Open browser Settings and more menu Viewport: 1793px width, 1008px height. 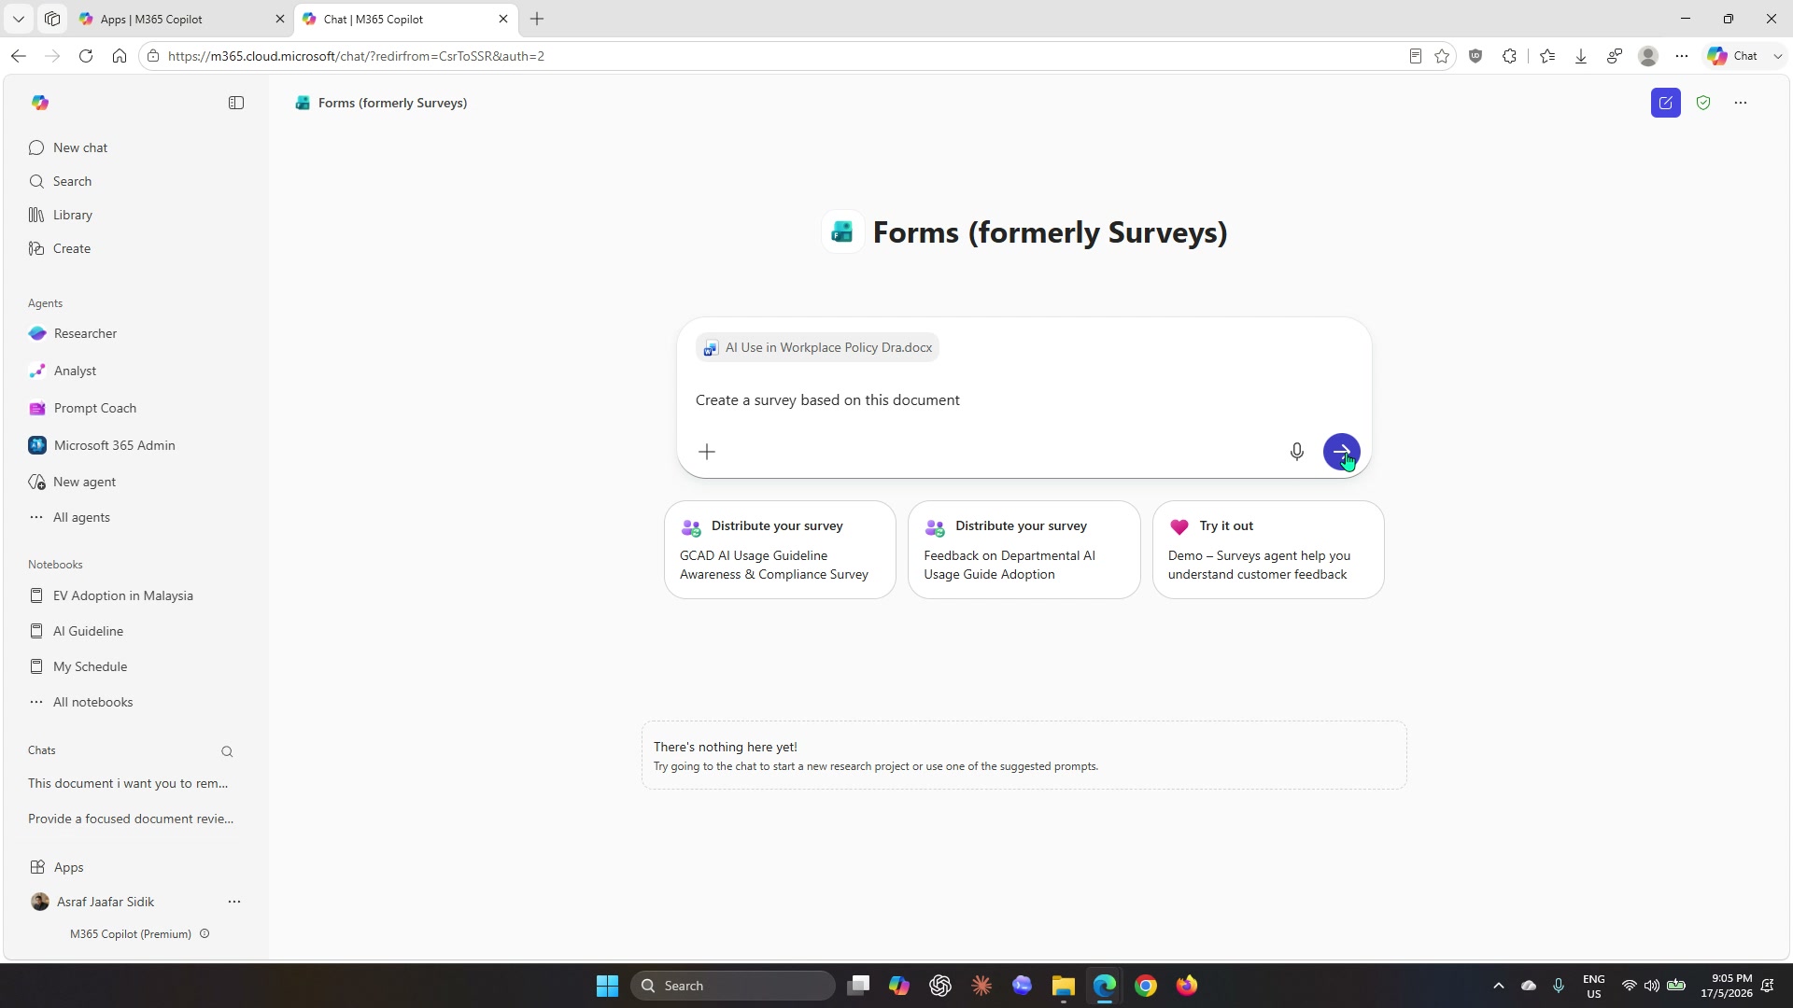point(1682,56)
